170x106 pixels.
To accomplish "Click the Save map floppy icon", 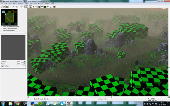I will [7, 7].
